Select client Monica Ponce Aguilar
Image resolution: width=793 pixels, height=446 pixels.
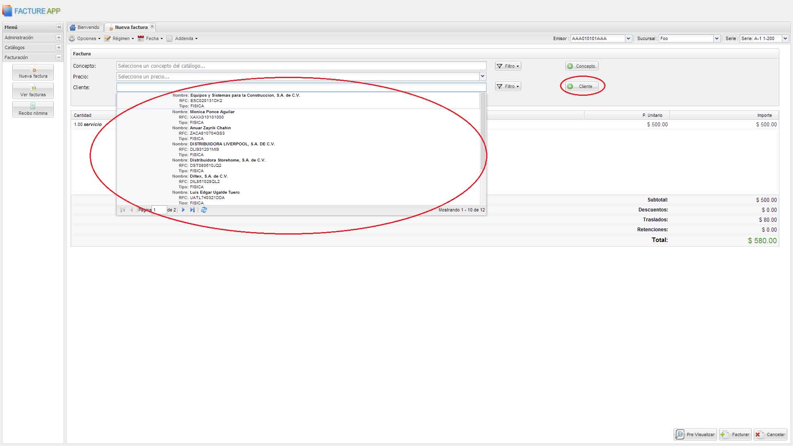[x=212, y=117]
